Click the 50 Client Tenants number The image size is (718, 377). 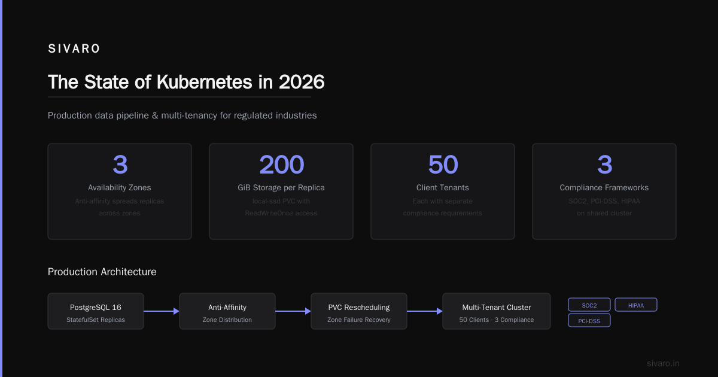pos(443,165)
